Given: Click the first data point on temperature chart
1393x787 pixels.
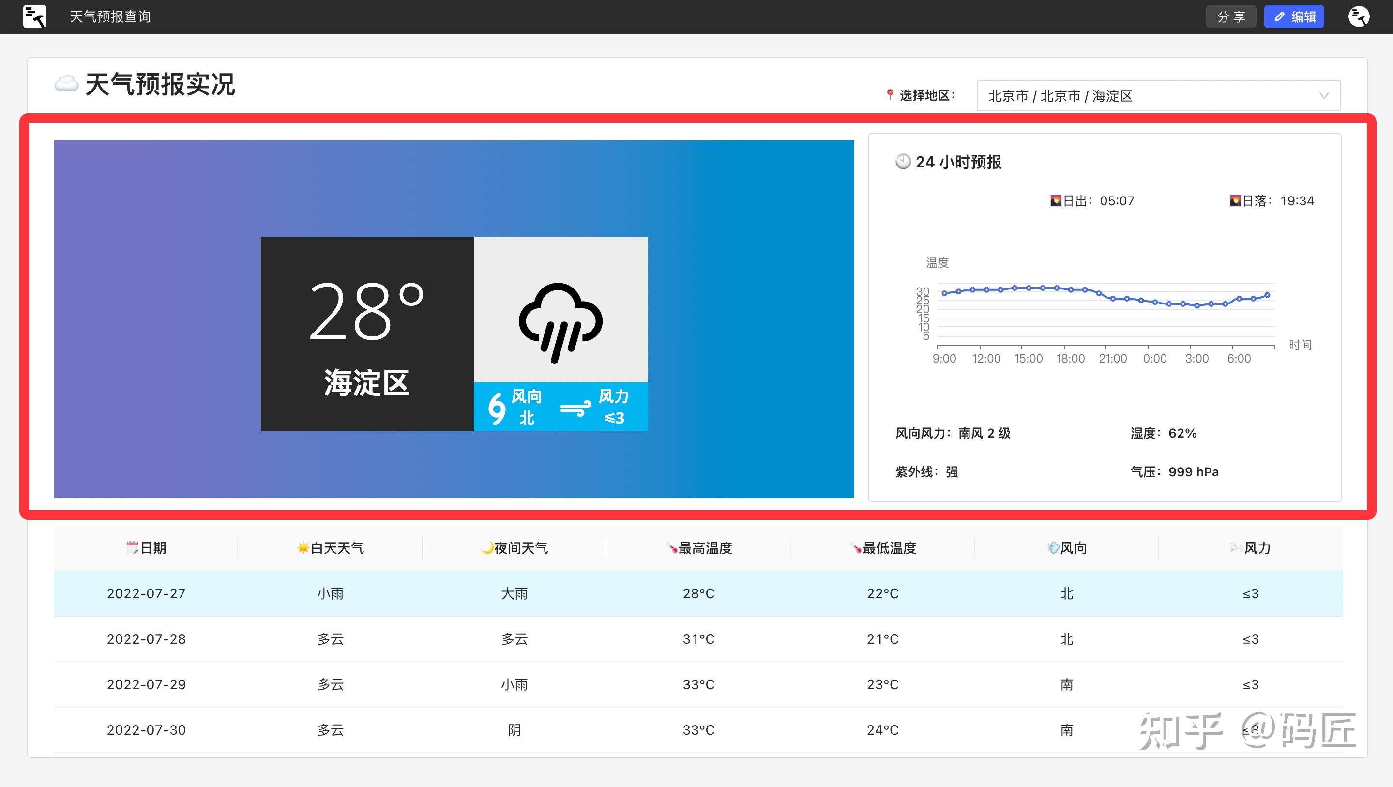Looking at the screenshot, I should pyautogui.click(x=945, y=293).
